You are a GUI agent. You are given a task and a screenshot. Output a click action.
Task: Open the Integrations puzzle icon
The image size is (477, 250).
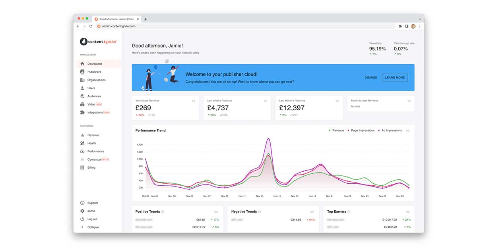(x=82, y=112)
